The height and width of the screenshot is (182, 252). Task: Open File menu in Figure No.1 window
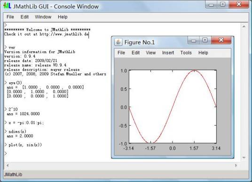121,53
